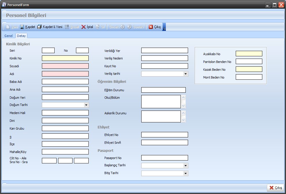286x194 pixels.
Task: Click into the Kimlik No field
Action: coord(65,58)
